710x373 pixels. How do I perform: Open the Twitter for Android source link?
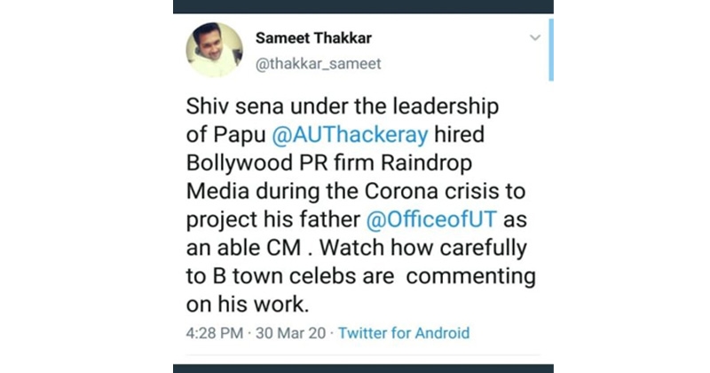click(x=404, y=334)
